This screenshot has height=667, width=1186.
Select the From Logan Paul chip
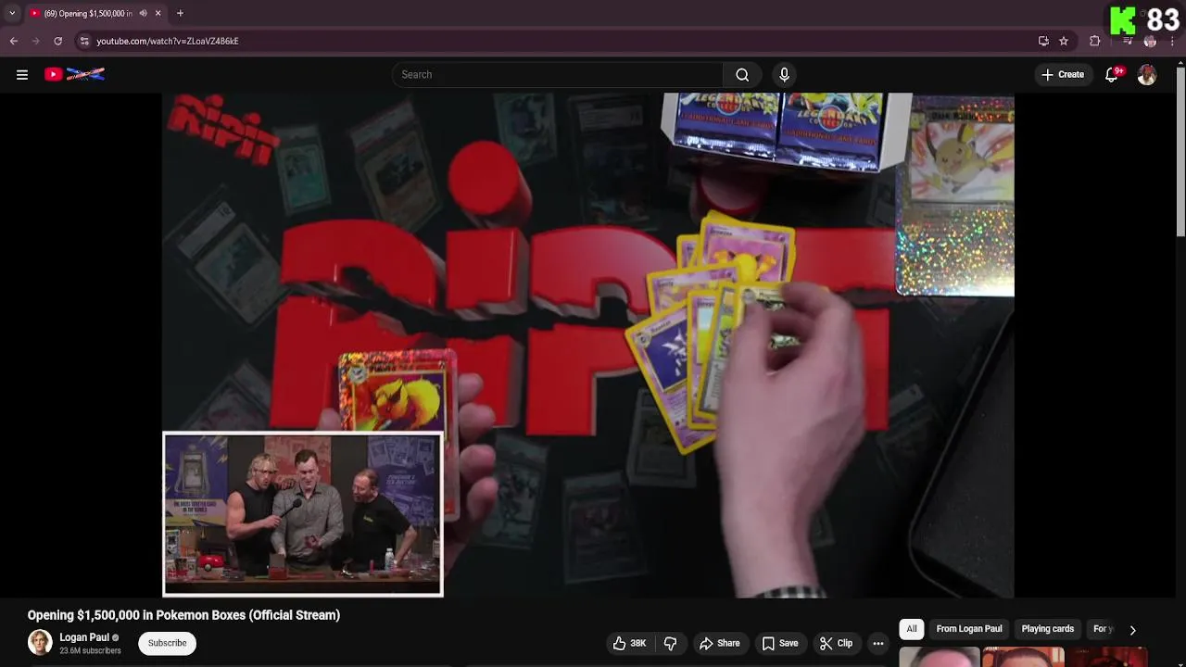[969, 629]
